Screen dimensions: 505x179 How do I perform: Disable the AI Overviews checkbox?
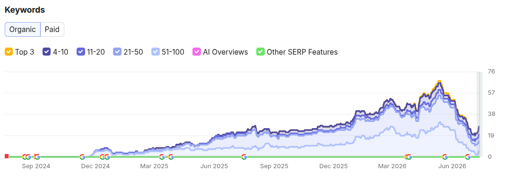pyautogui.click(x=197, y=52)
